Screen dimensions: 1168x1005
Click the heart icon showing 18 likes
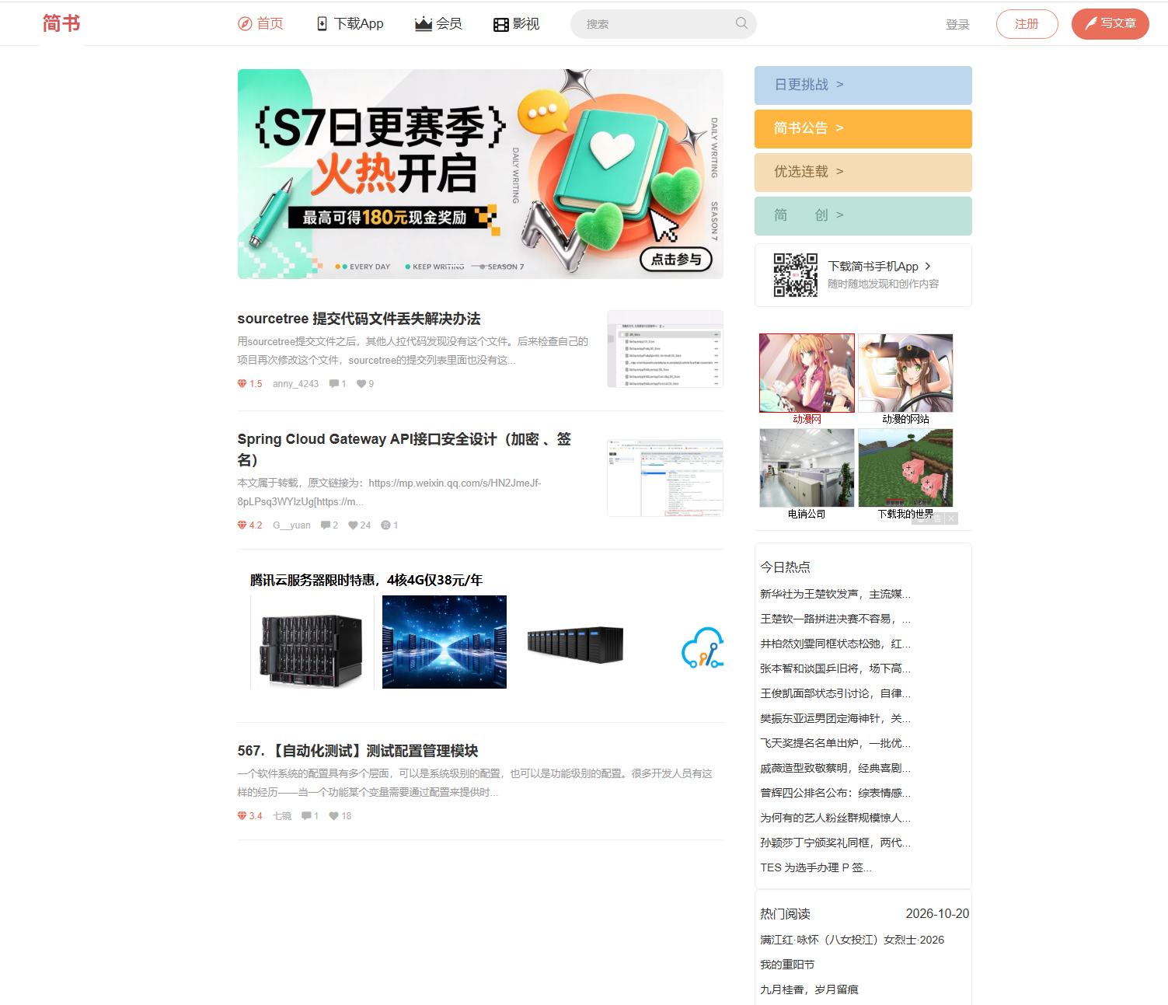(334, 815)
